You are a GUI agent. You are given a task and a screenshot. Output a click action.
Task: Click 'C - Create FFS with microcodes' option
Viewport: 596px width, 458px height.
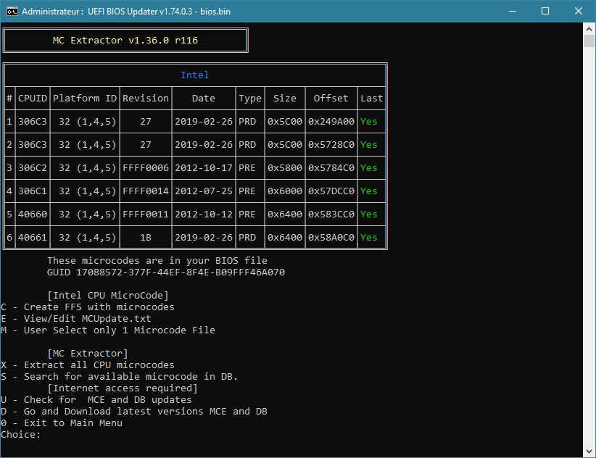pos(88,307)
